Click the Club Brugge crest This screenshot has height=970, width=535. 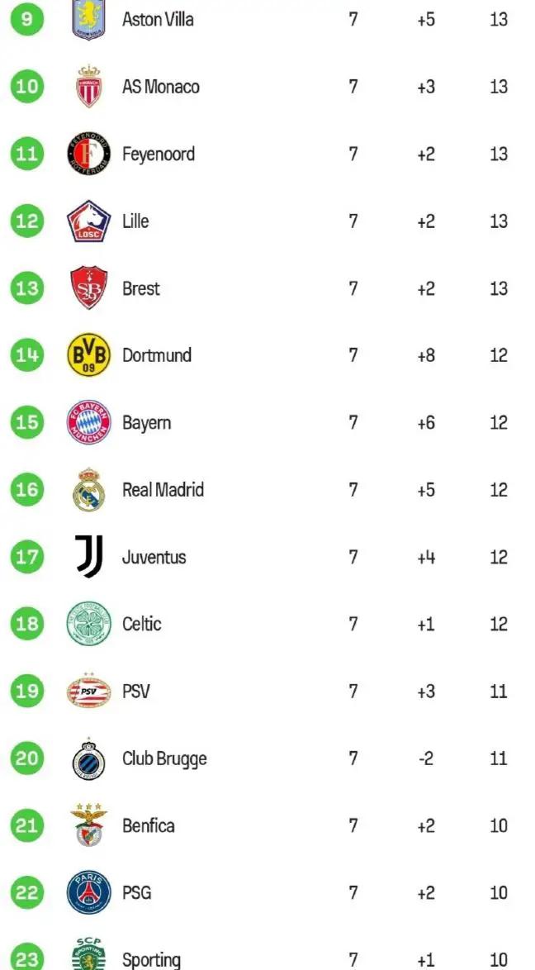[x=88, y=758]
